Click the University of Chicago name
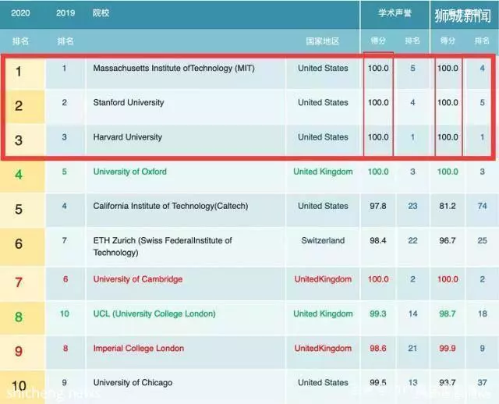This screenshot has height=404, width=499. click(133, 383)
